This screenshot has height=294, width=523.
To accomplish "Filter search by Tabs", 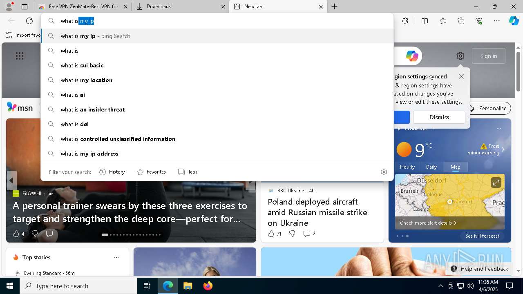I will [x=188, y=172].
